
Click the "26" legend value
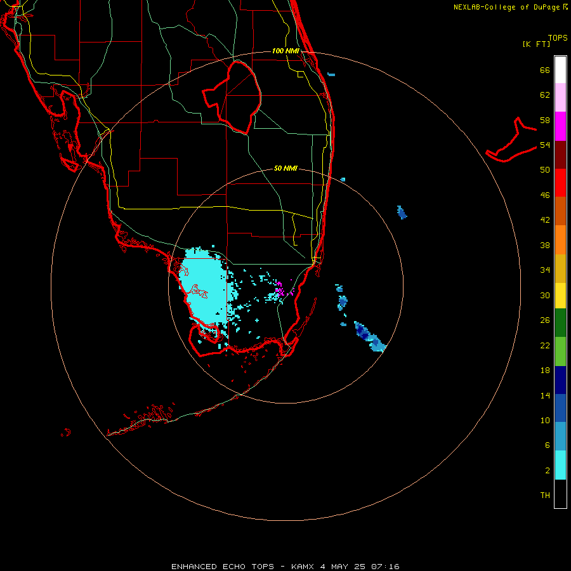pos(545,320)
